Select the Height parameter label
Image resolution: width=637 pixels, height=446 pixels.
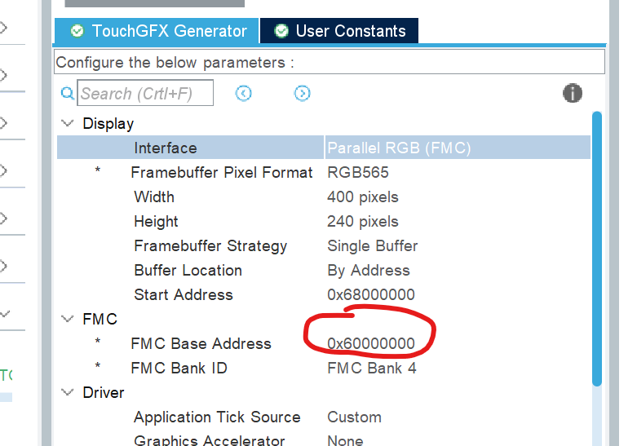coord(156,222)
